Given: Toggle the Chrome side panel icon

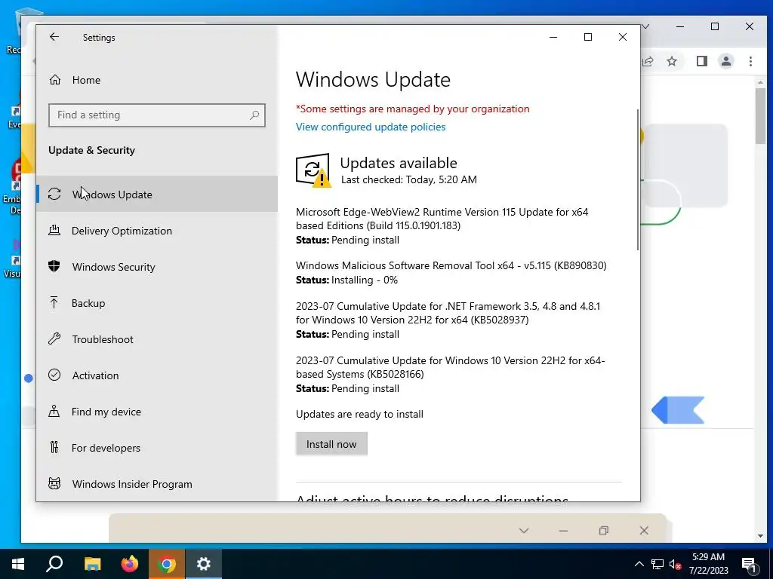Looking at the screenshot, I should (702, 61).
